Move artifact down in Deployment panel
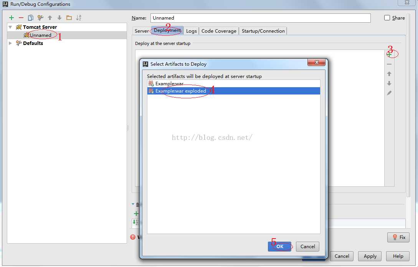Image resolution: width=418 pixels, height=267 pixels. tap(389, 83)
